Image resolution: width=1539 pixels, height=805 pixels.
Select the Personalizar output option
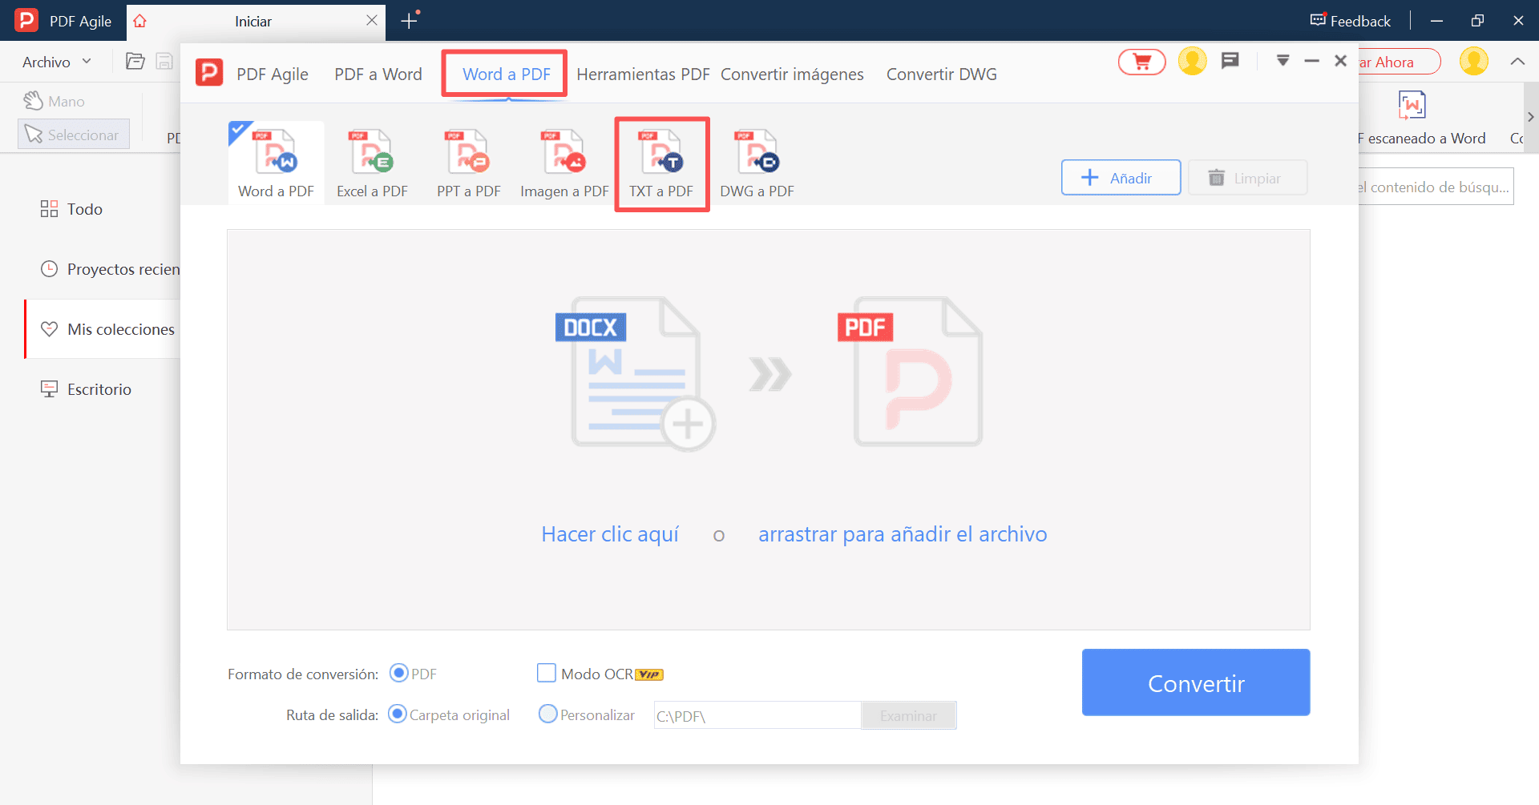click(x=549, y=714)
